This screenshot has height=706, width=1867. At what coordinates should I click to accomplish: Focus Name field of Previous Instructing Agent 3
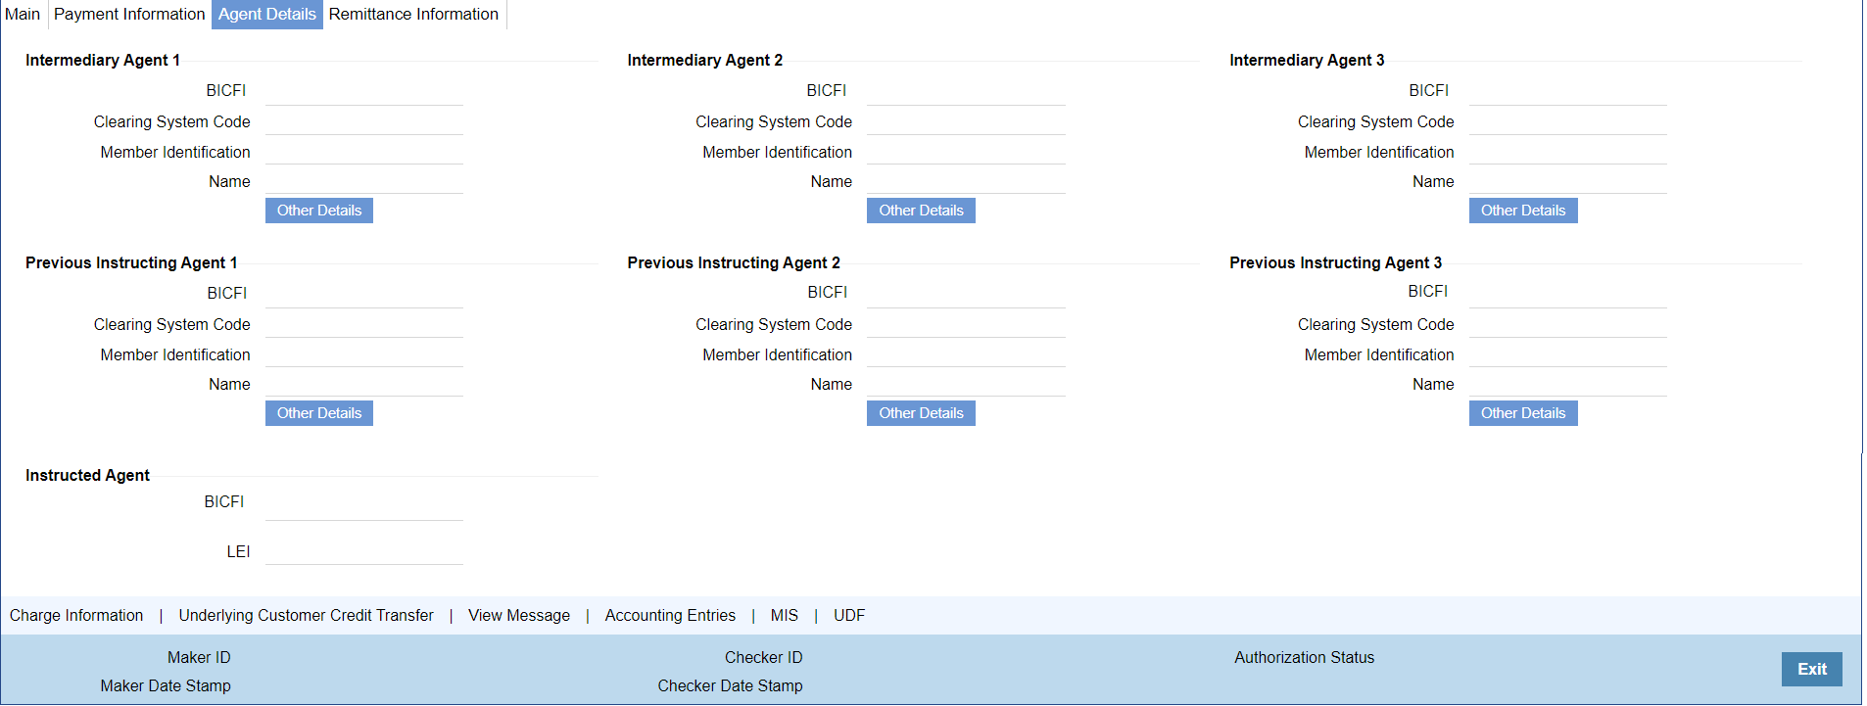pyautogui.click(x=1568, y=384)
